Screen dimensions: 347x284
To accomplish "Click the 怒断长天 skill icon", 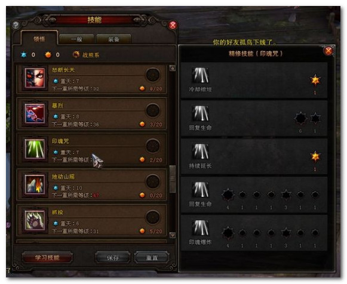I will click(x=35, y=78).
